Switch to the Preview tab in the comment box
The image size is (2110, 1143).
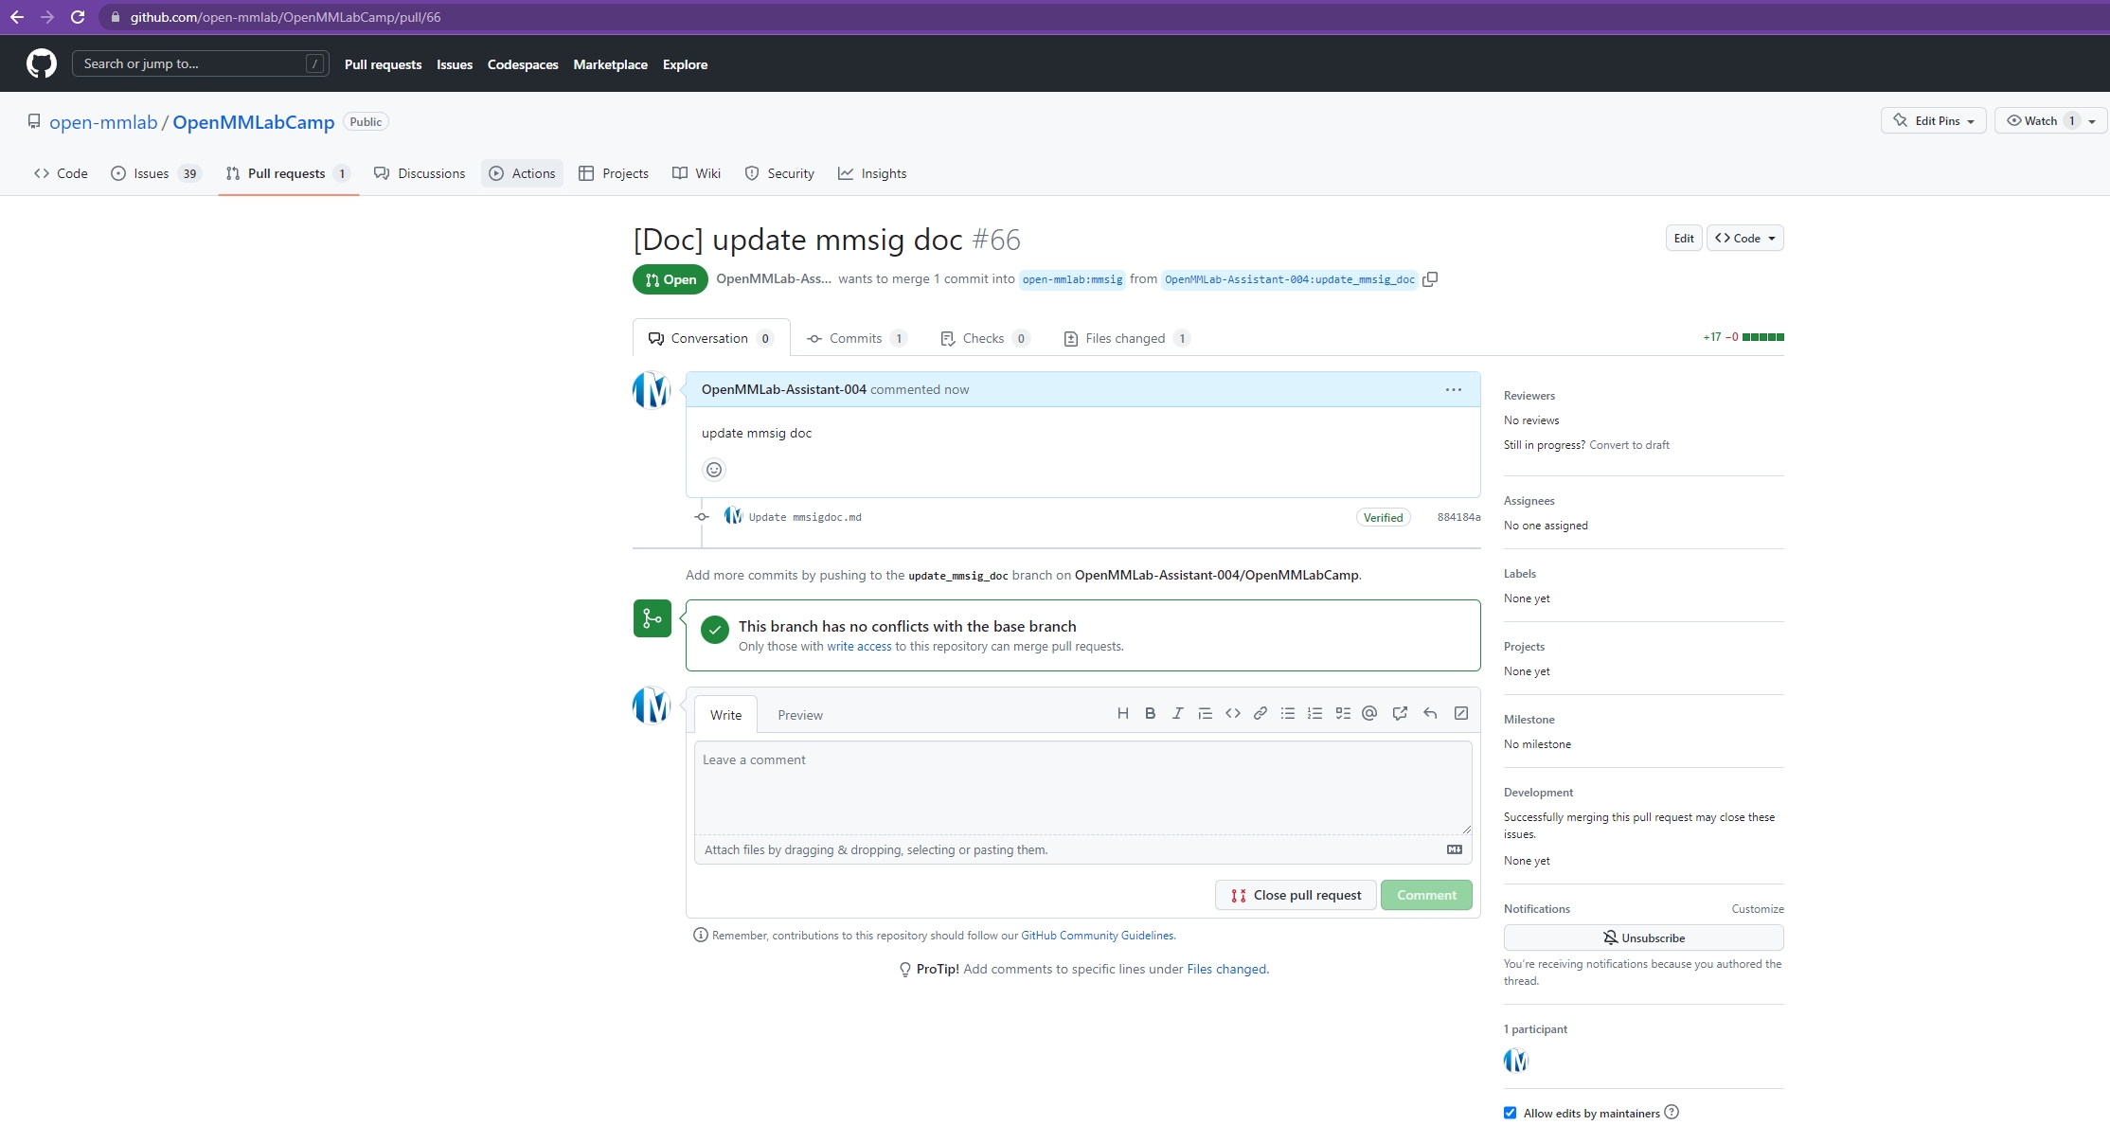(800, 715)
